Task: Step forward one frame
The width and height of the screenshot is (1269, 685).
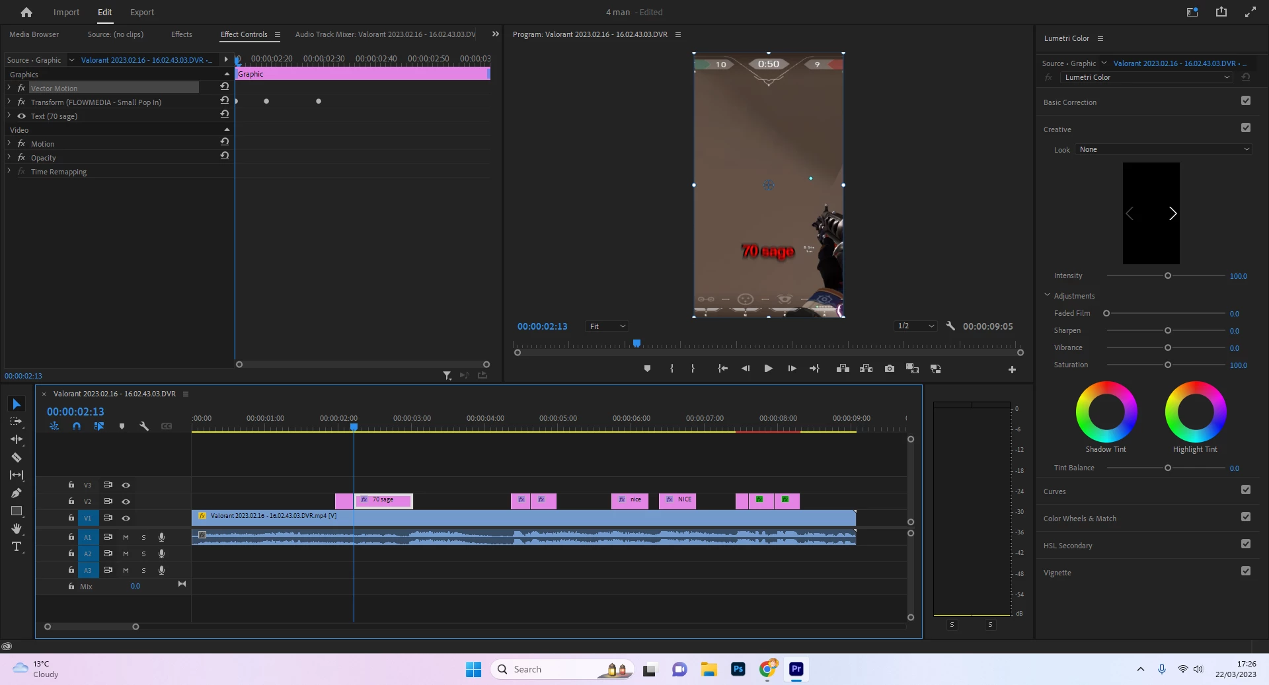Action: (792, 369)
